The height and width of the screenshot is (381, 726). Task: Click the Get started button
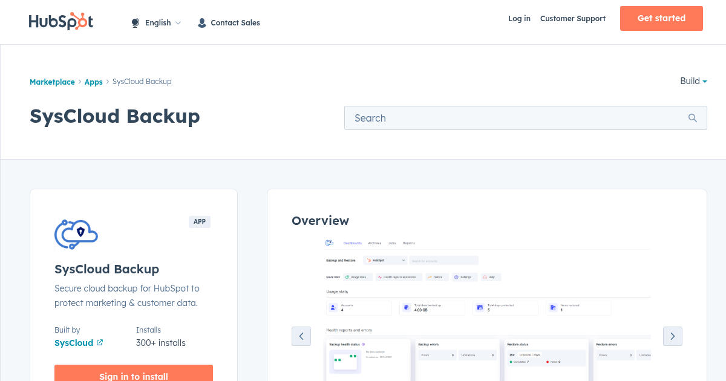(x=661, y=18)
